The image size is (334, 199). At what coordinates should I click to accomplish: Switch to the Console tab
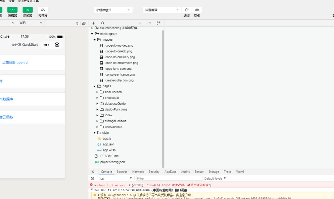[x=106, y=172]
